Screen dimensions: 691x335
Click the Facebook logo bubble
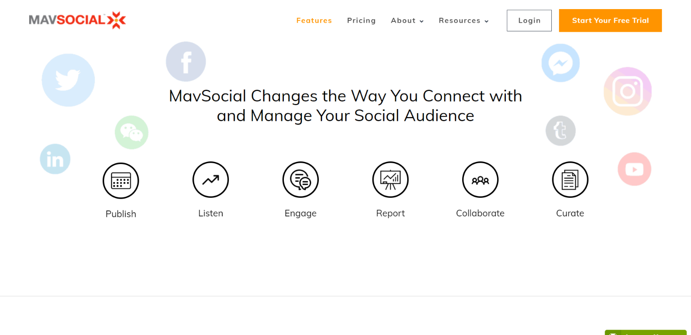186,61
